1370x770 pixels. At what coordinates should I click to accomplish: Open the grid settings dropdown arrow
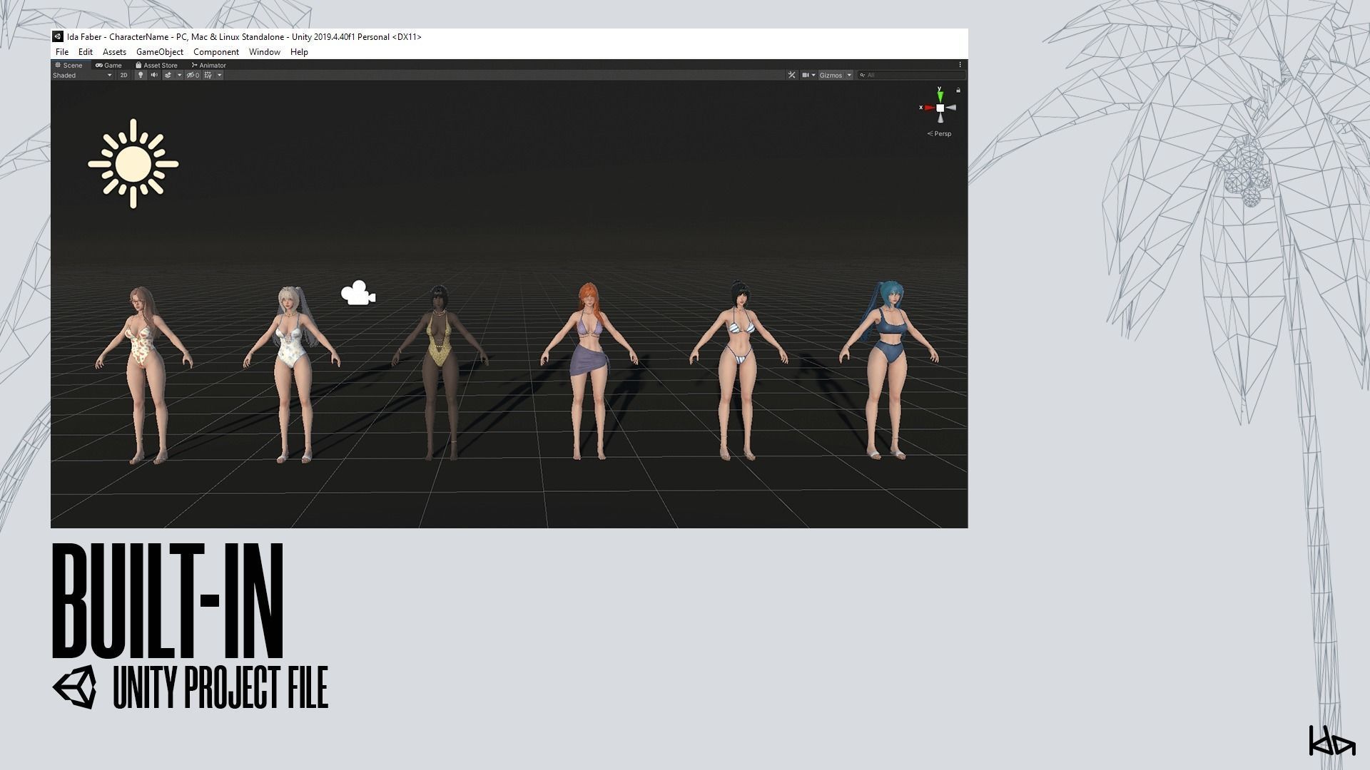pos(220,75)
